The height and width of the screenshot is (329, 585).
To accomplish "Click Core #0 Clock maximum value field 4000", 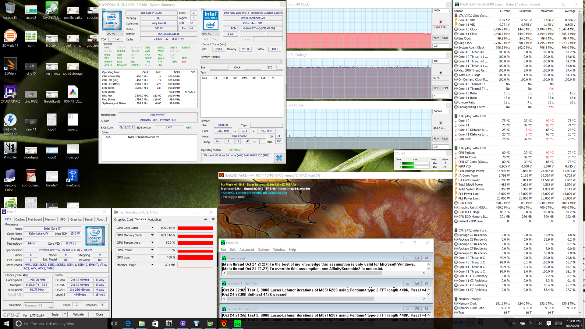I will [441, 11].
